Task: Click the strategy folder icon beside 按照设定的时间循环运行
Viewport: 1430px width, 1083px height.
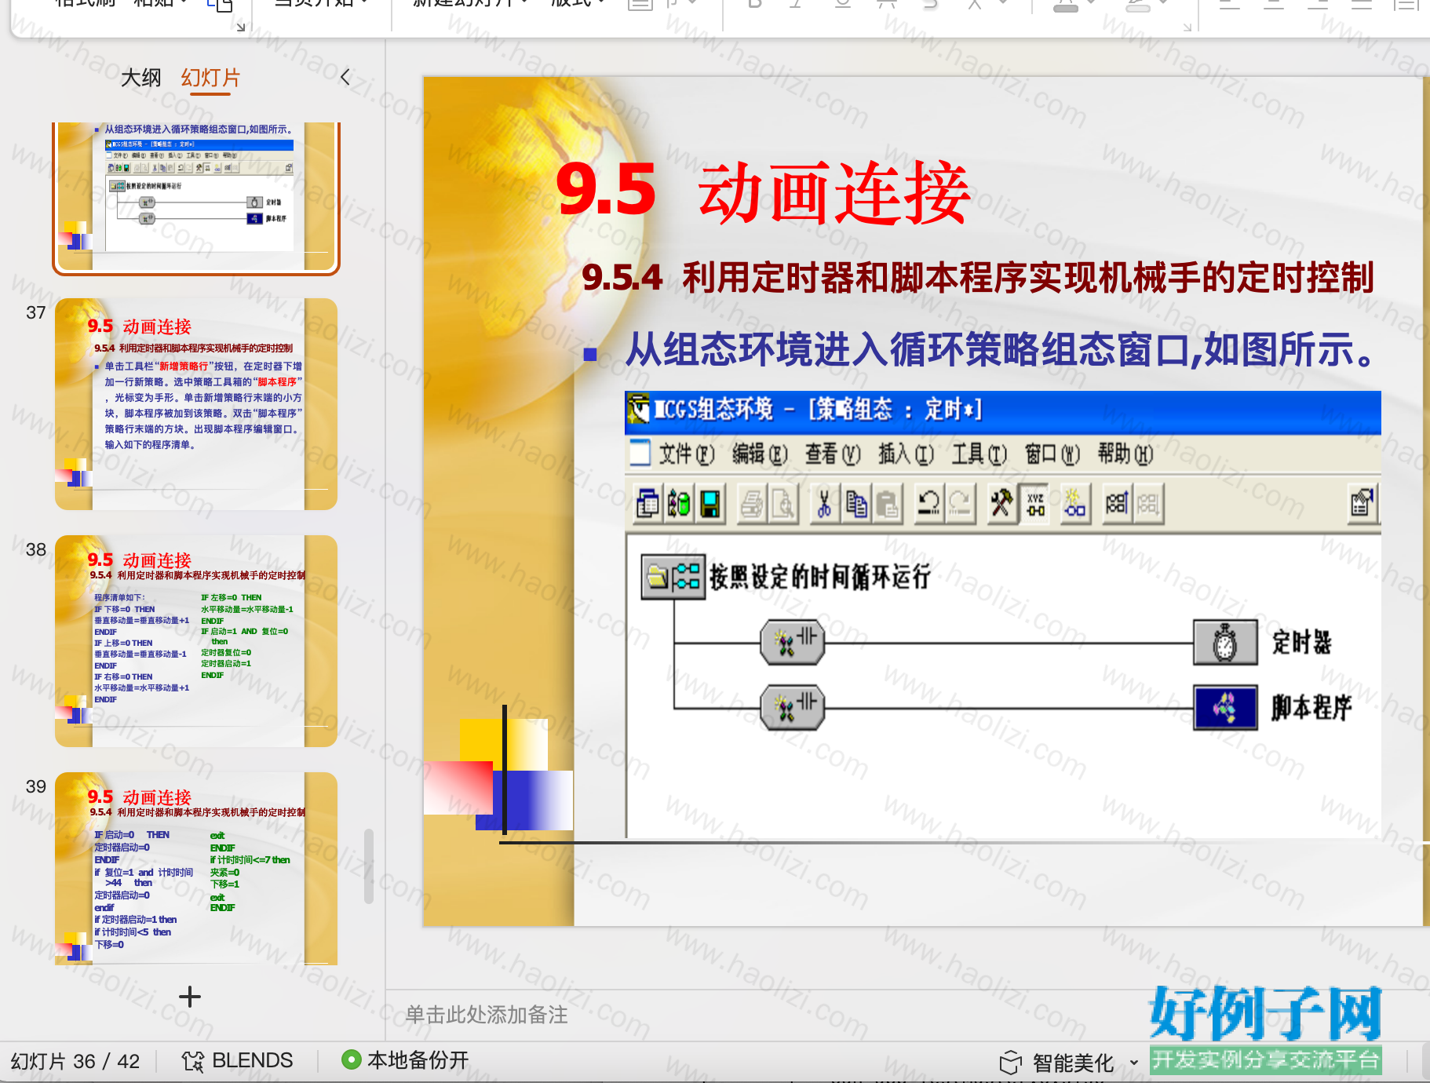Action: (673, 577)
